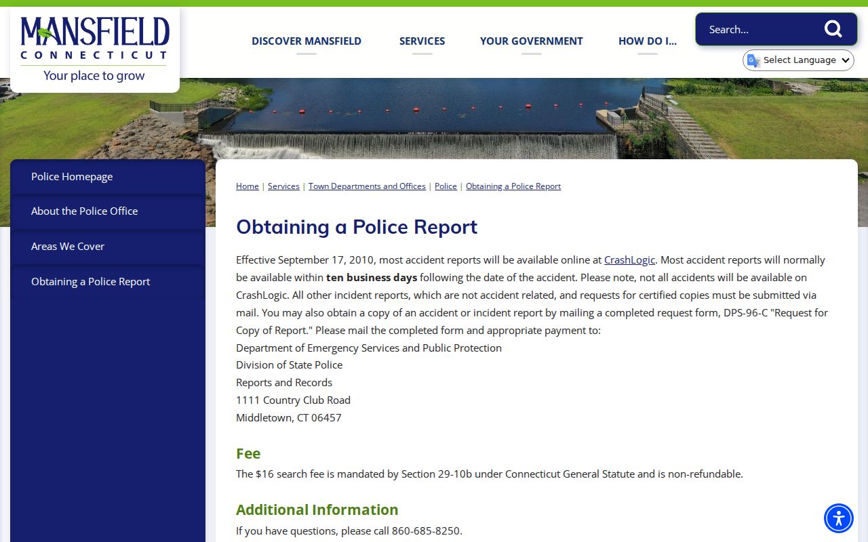This screenshot has width=868, height=542.
Task: Click the Police breadcrumb link
Action: 446,186
